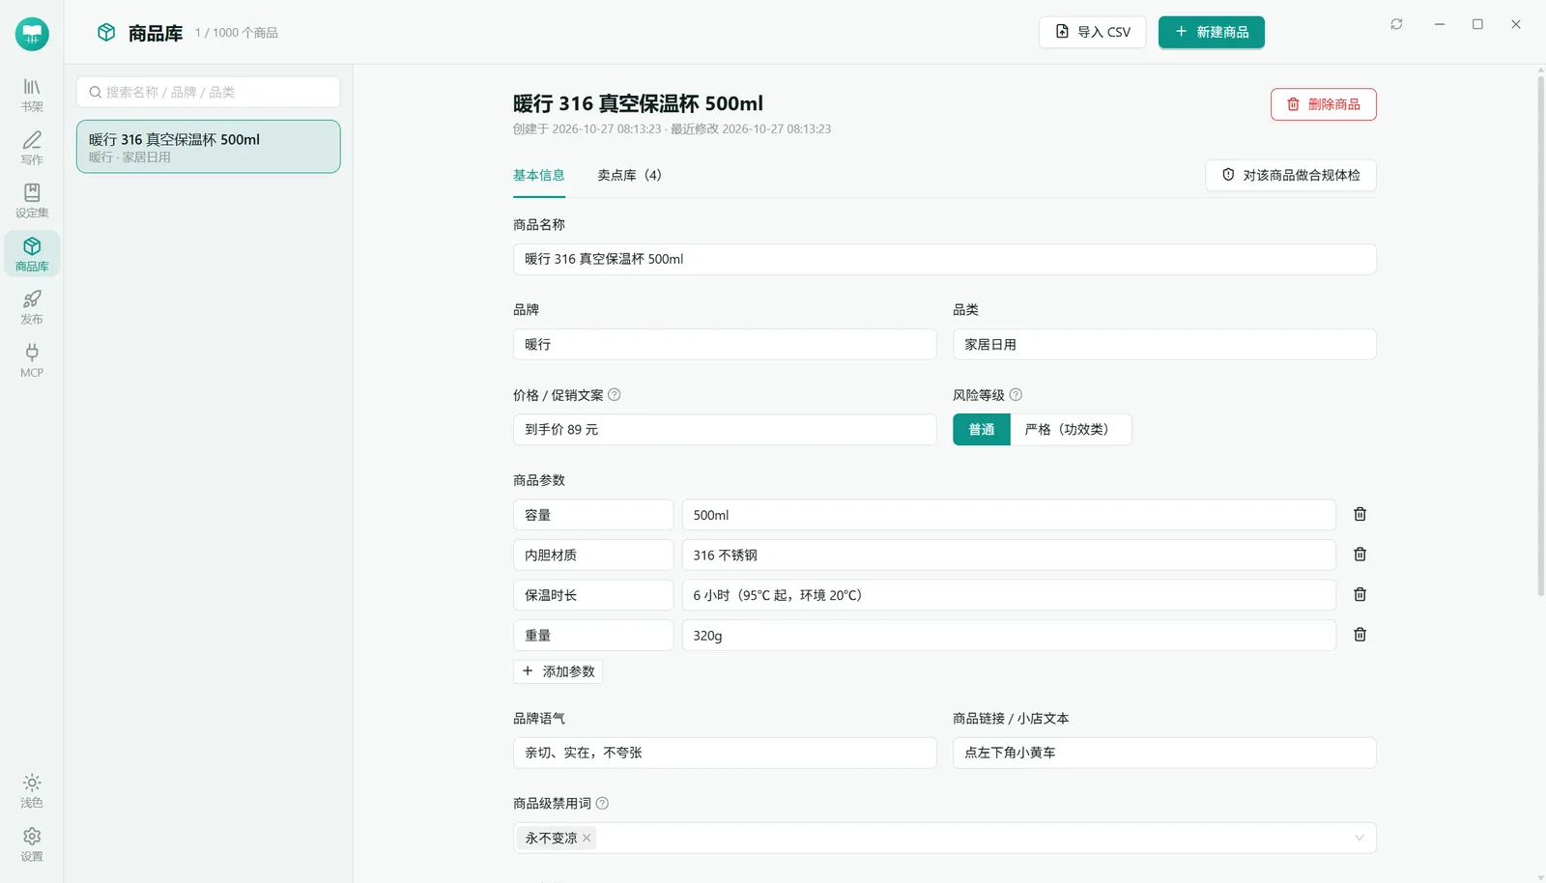Switch to the 卖点库 (4) tab
Image resolution: width=1546 pixels, height=883 pixels.
(630, 175)
